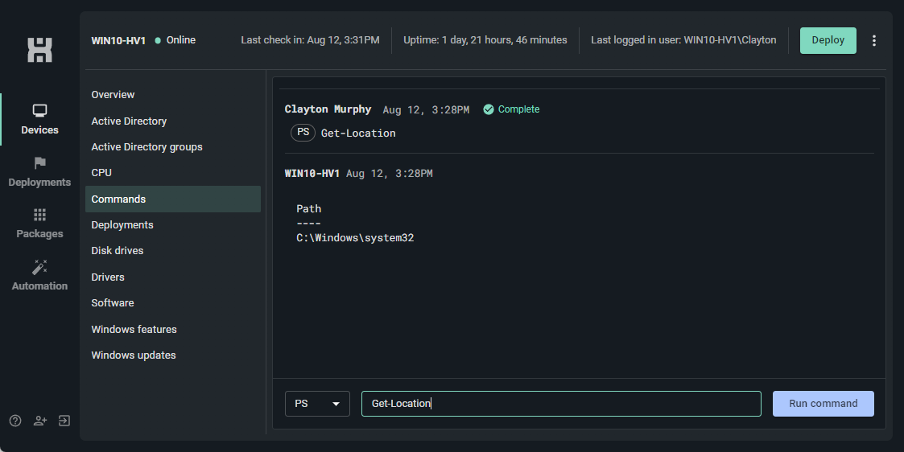Select the Commands menu item

click(x=173, y=199)
